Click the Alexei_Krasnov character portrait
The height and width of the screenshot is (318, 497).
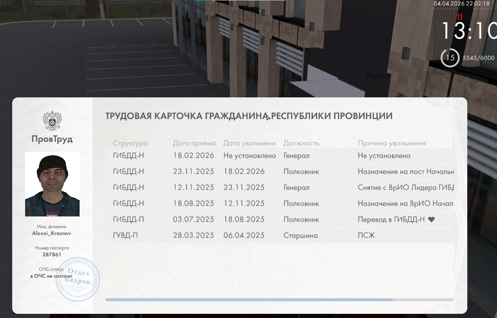pyautogui.click(x=52, y=184)
